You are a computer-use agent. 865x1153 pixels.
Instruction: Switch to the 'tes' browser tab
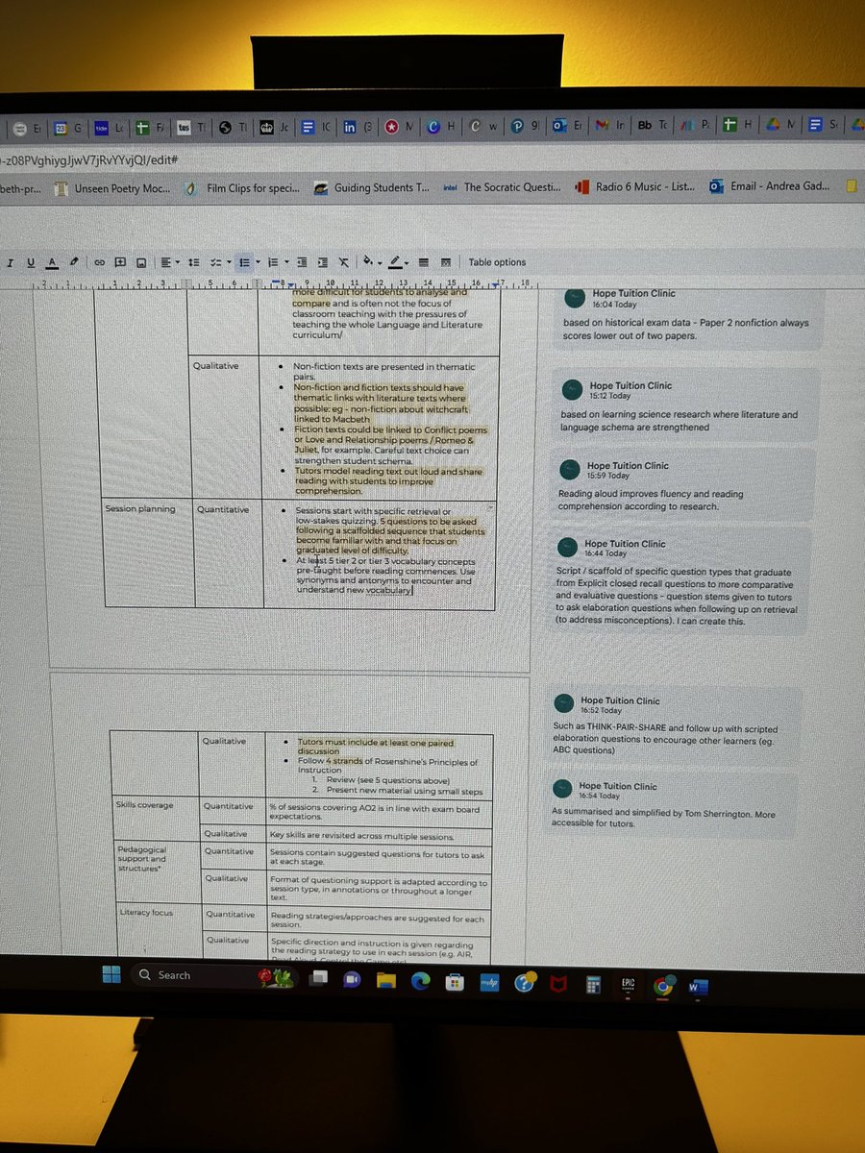192,126
